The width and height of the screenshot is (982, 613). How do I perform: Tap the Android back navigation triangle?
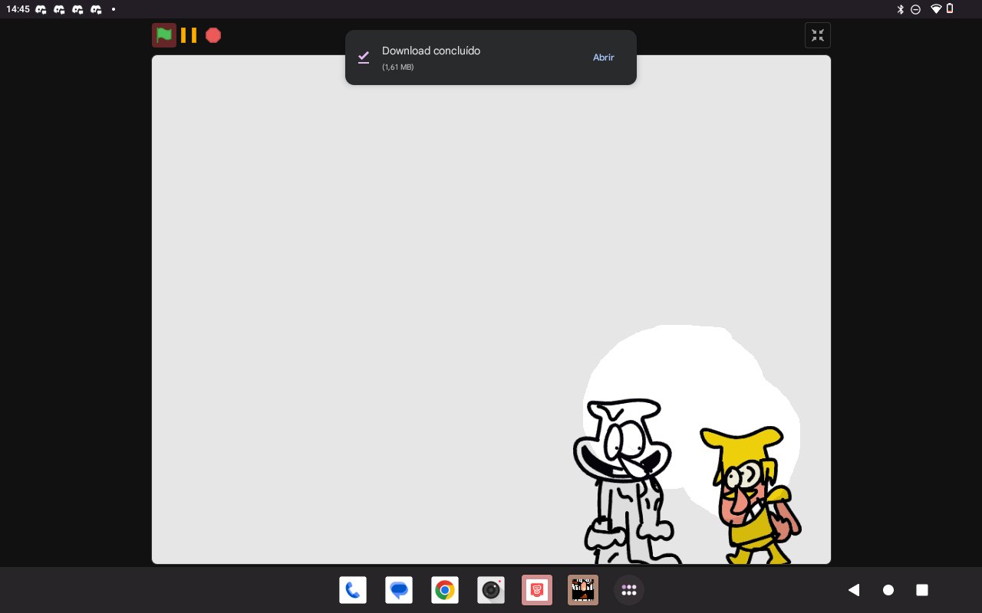tap(853, 590)
